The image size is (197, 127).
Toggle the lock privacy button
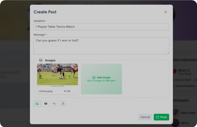[63, 104]
